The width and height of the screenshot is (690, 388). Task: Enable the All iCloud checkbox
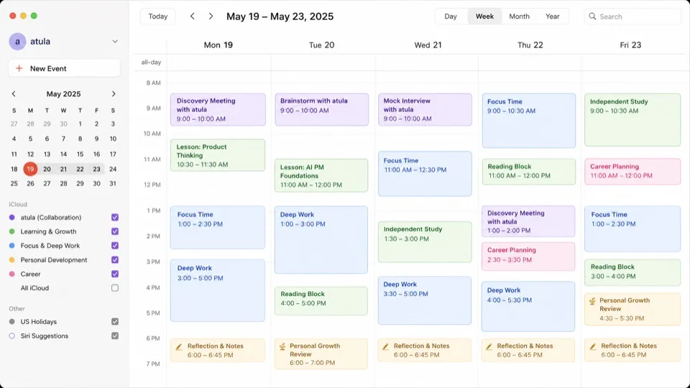tap(115, 288)
